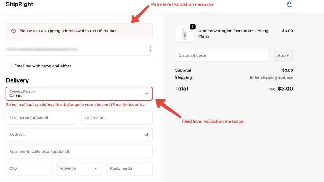Select the City input field
Screen dimensions: 324x182
click(29, 168)
